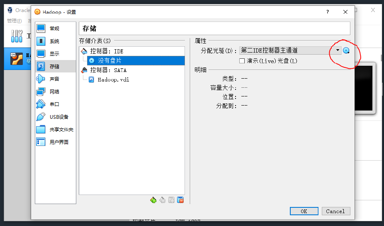The image size is (384, 226).
Task: Click the add new storage controller icon
Action: click(153, 200)
